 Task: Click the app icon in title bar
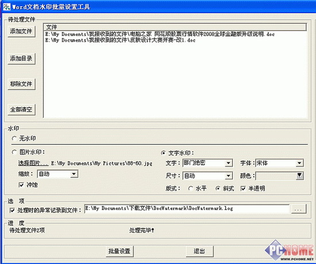click(x=6, y=6)
